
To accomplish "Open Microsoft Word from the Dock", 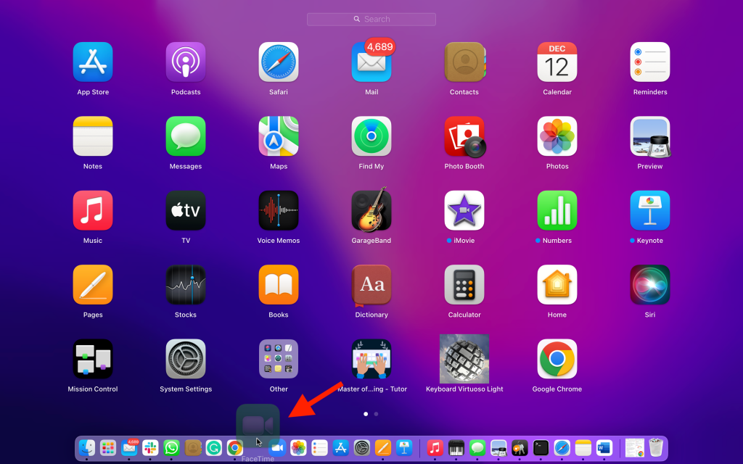I will pyautogui.click(x=604, y=447).
